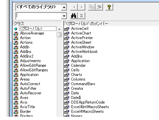The image size is (159, 120).
Task: Select the Date$ member
Action: click(76, 98)
